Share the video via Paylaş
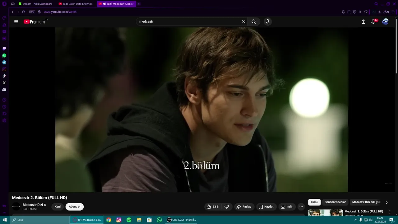The image size is (398, 224). point(244,207)
